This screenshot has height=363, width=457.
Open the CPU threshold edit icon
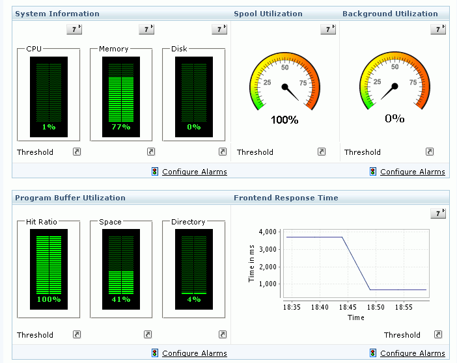77,152
